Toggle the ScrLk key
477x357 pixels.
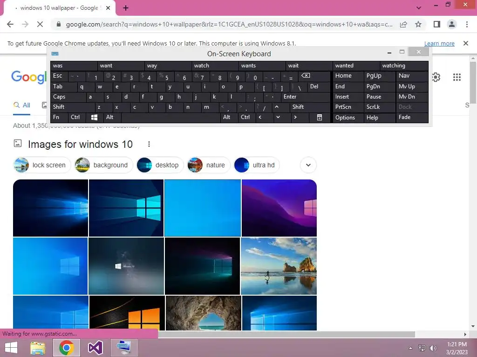(379, 107)
